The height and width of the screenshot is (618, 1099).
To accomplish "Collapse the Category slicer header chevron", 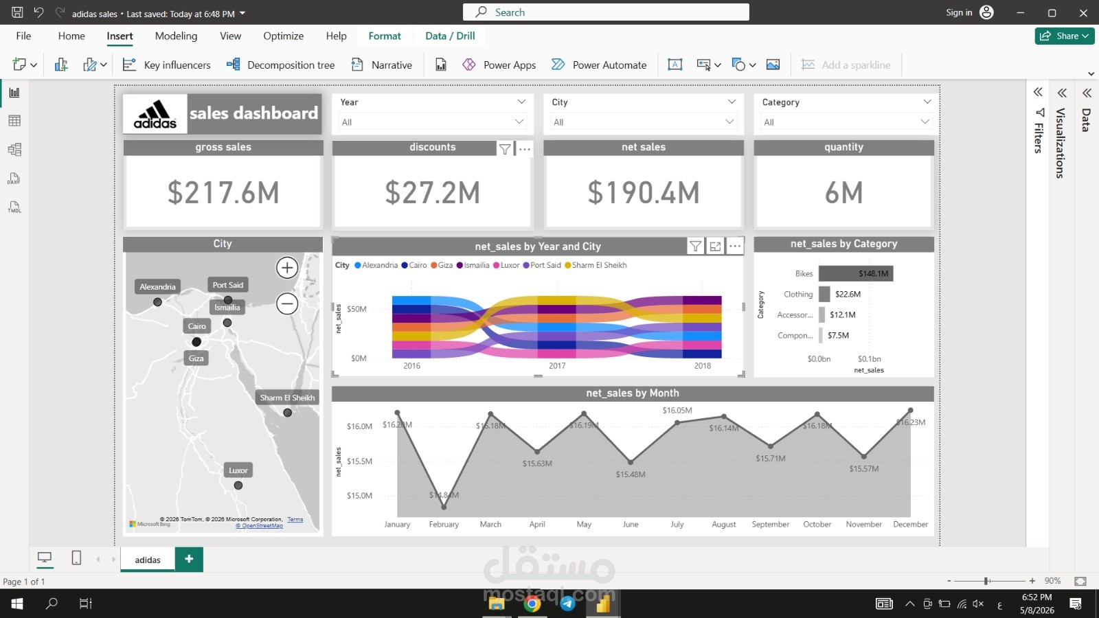I will pyautogui.click(x=927, y=102).
